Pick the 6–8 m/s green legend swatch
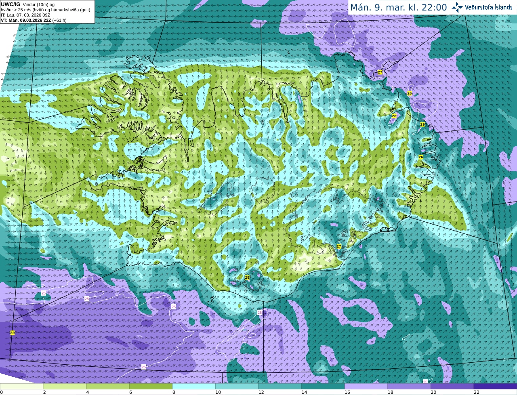Viewport: 517px width, 395px height. click(x=151, y=387)
